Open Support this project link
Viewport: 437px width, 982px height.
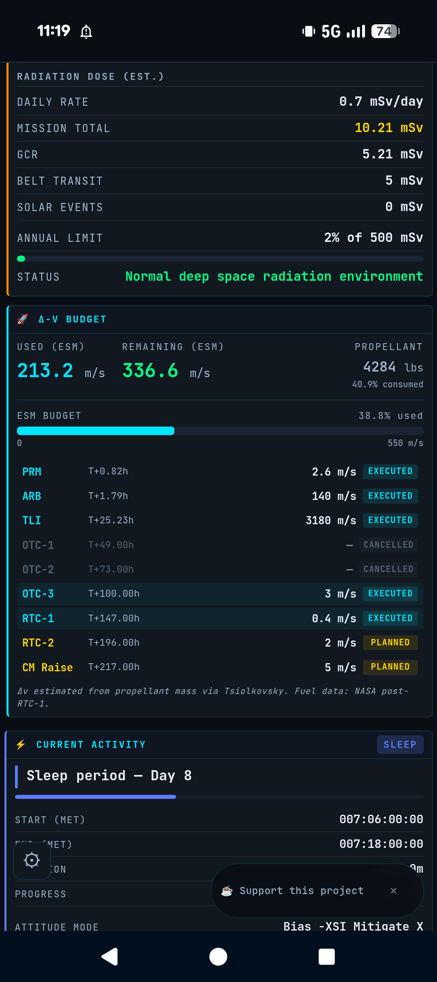[301, 890]
